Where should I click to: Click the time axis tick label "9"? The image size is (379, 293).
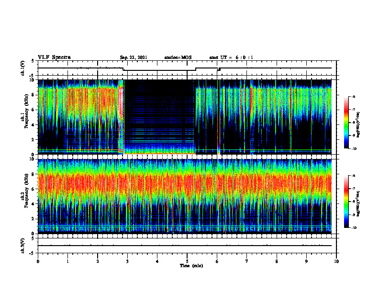(x=306, y=261)
